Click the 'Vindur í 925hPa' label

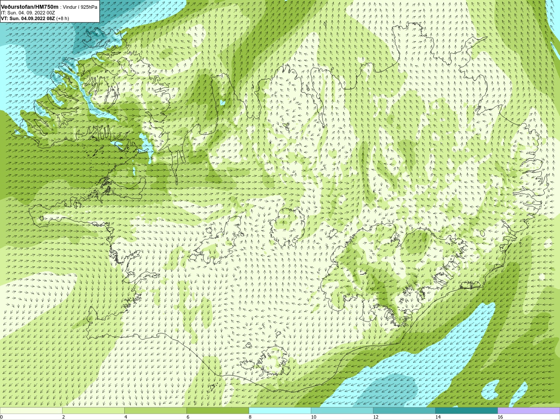(x=80, y=7)
